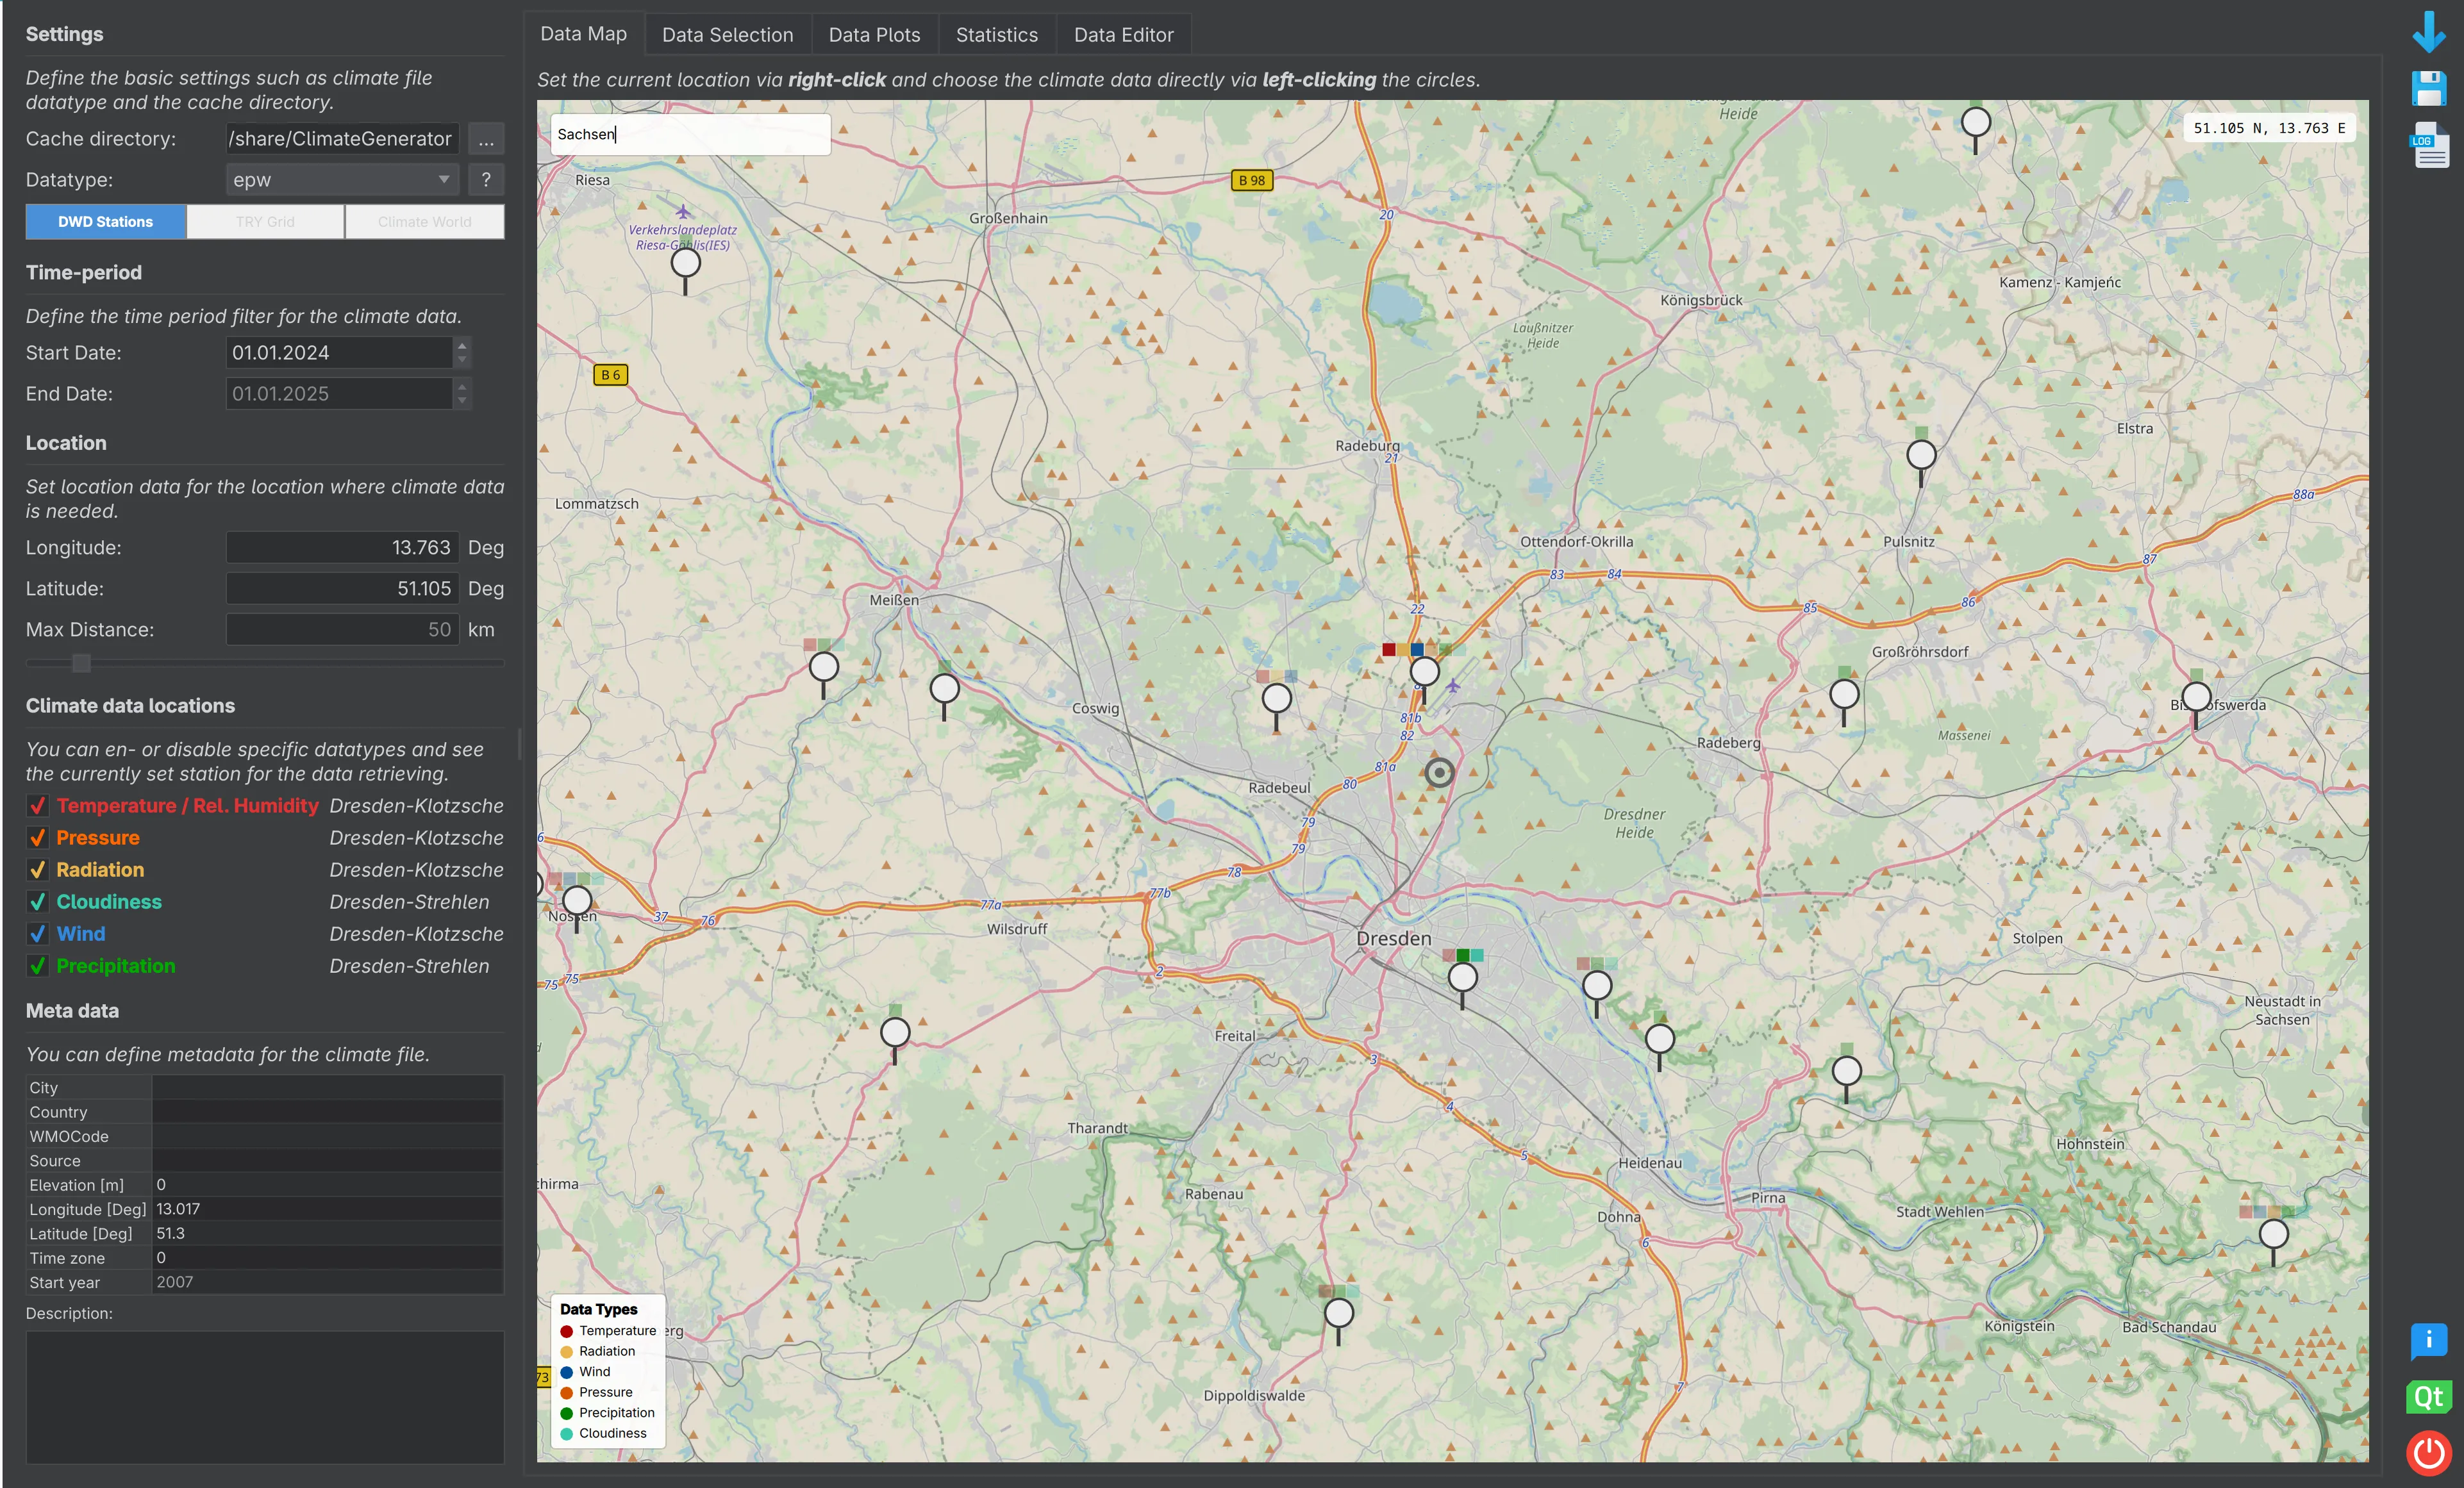Screen dimensions: 2464x1488
Task: Click the download climate data icon
Action: [x=2428, y=33]
